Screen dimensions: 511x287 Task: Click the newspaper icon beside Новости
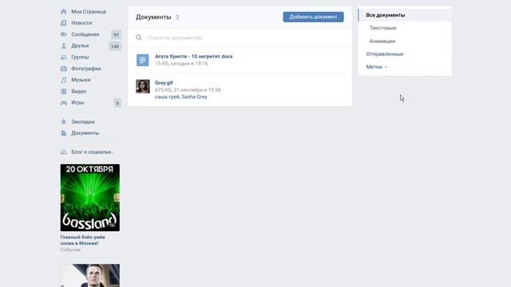(x=64, y=23)
